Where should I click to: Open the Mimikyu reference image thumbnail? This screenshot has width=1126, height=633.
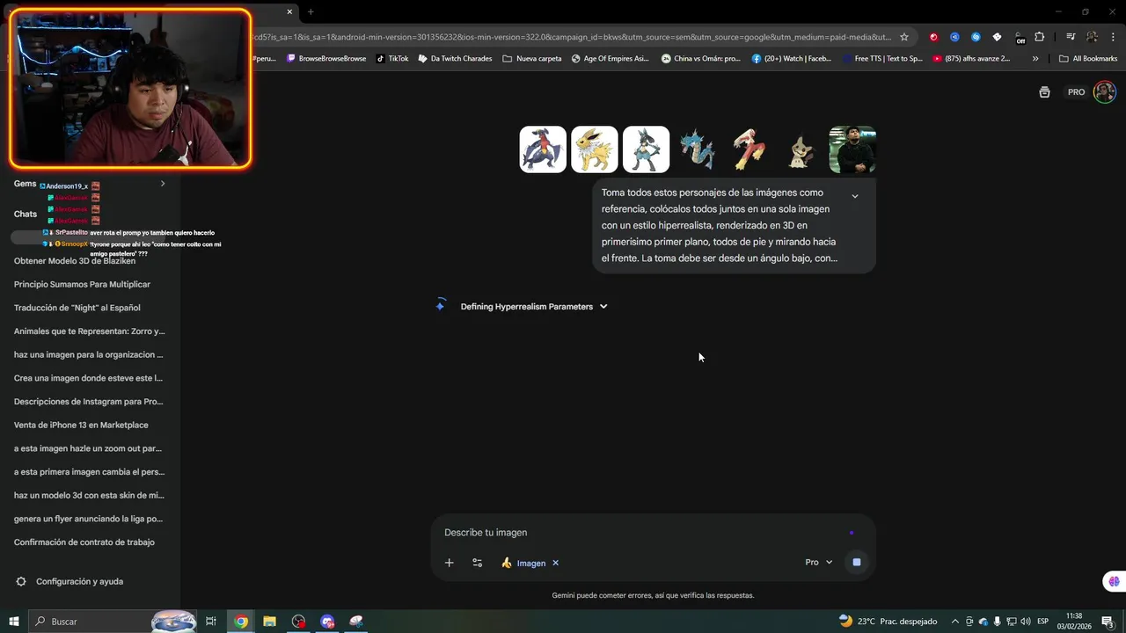point(801,149)
